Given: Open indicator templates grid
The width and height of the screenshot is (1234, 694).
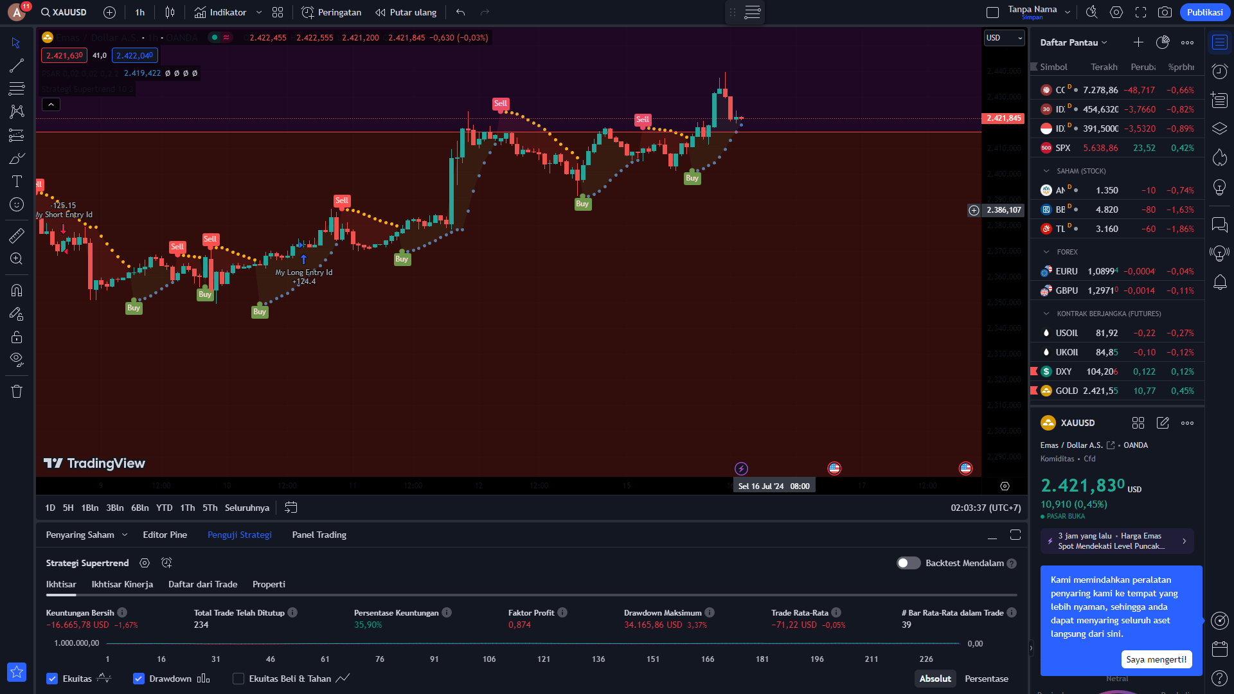Looking at the screenshot, I should pos(278,12).
